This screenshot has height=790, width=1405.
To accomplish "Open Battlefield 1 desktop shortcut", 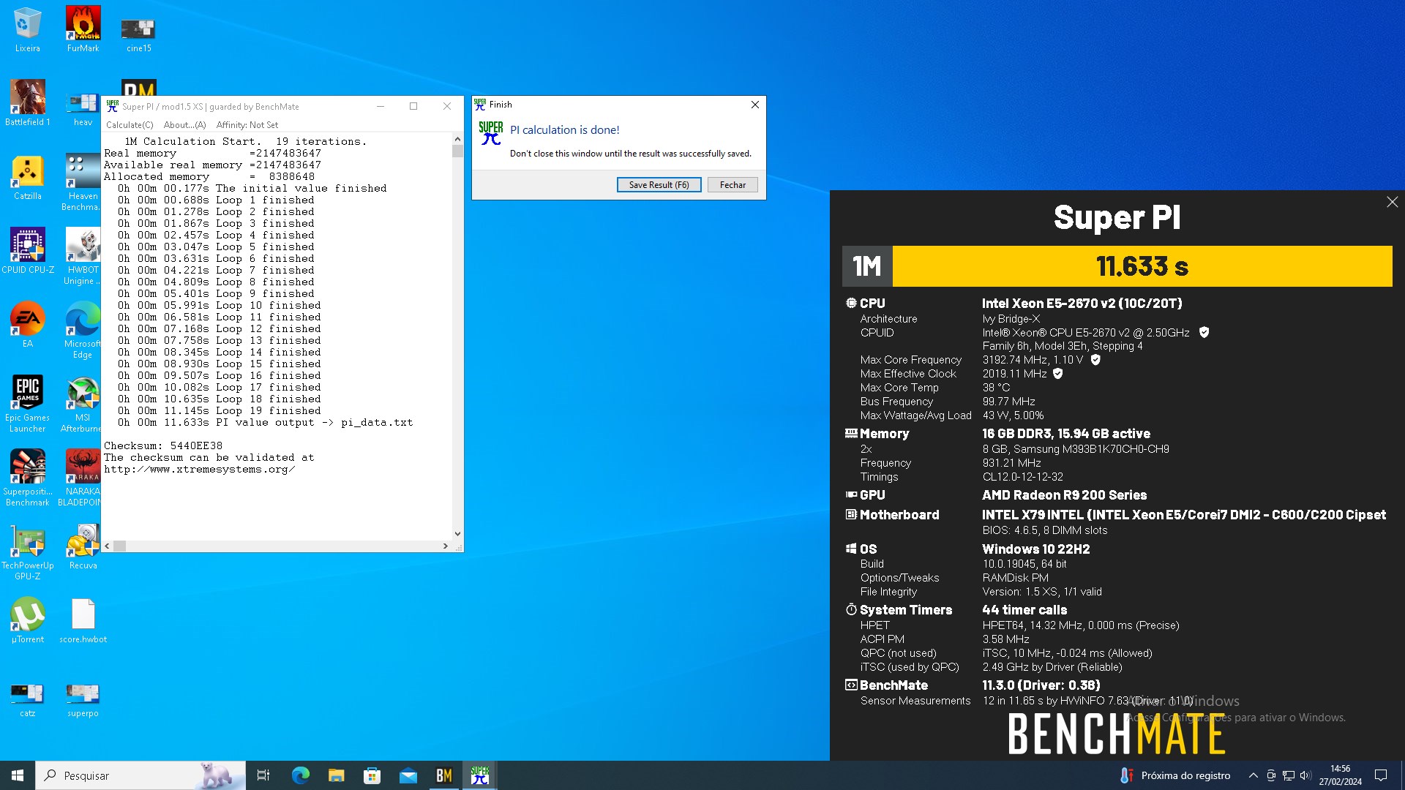I will [x=27, y=103].
